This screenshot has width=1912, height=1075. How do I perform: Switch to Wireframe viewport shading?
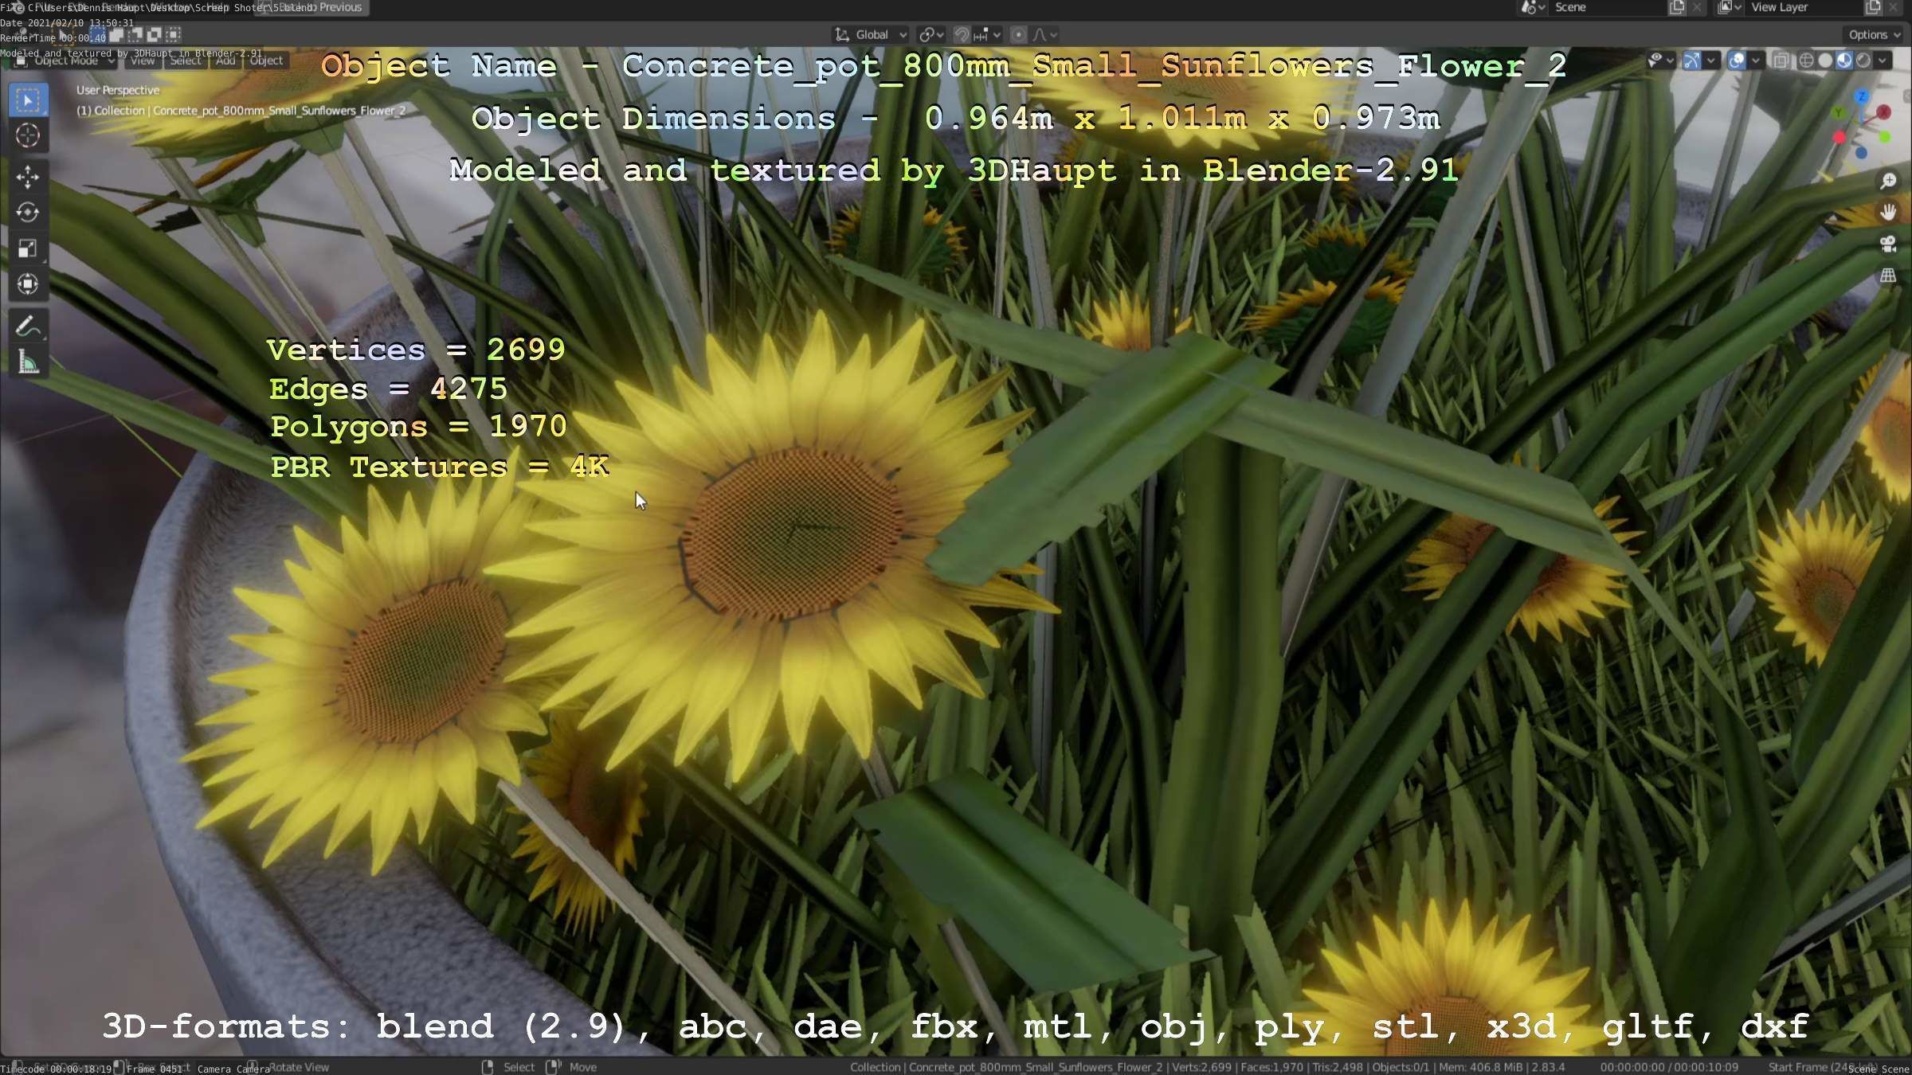pyautogui.click(x=1806, y=61)
